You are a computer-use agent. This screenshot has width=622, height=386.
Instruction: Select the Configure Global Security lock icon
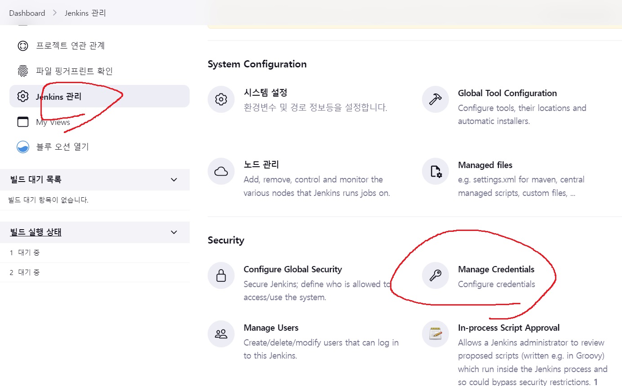point(221,275)
